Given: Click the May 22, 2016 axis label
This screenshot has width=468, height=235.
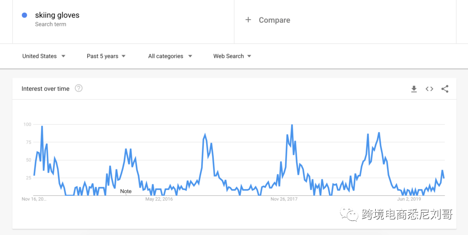Looking at the screenshot, I should [159, 199].
